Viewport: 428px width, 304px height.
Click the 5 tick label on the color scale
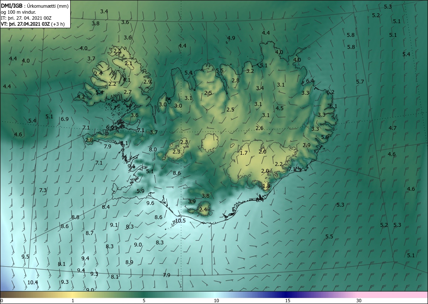(x=144, y=301)
